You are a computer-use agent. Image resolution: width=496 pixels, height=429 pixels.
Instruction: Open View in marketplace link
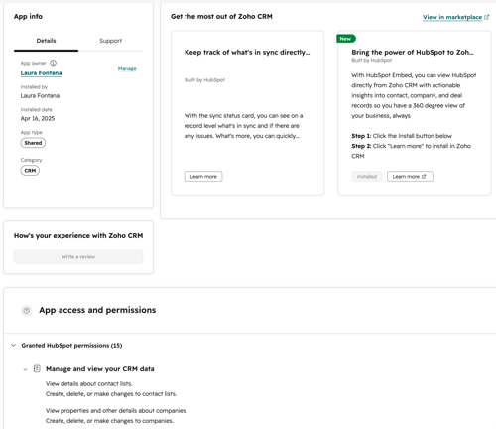tap(452, 17)
